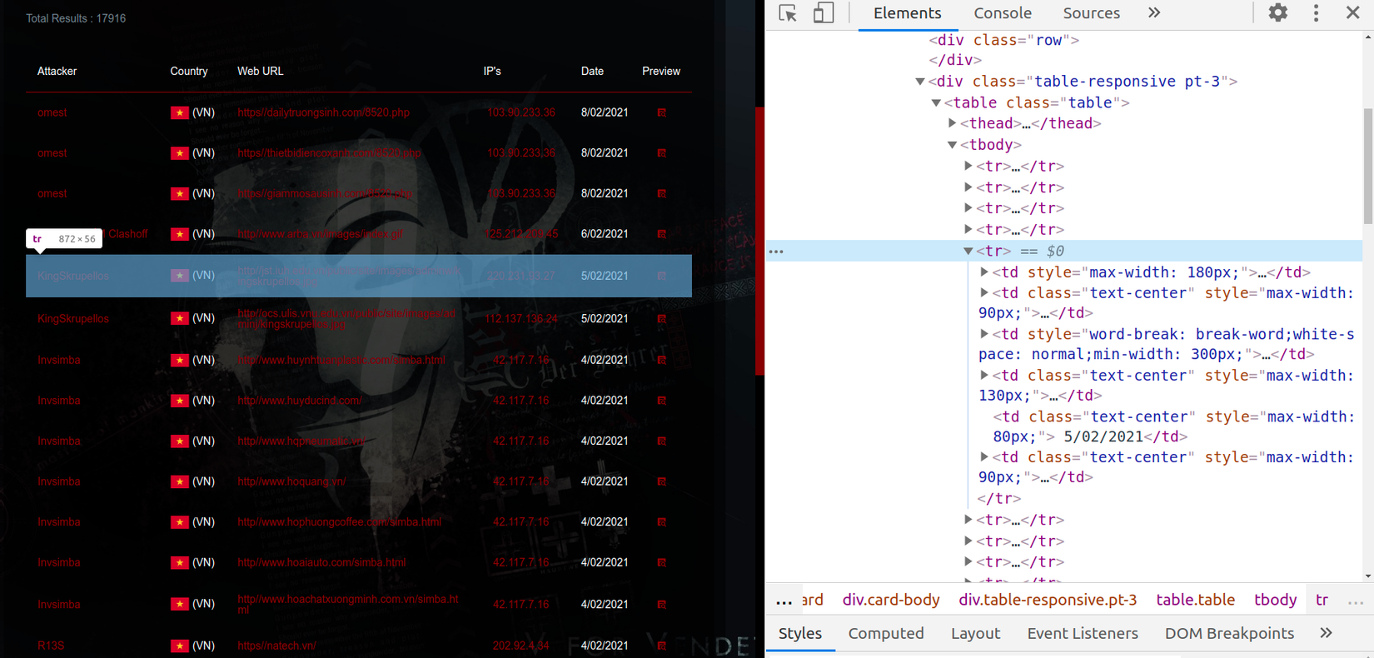The width and height of the screenshot is (1374, 658).
Task: Click Vietnam flag in hqpneumatic.vn row
Action: point(180,441)
